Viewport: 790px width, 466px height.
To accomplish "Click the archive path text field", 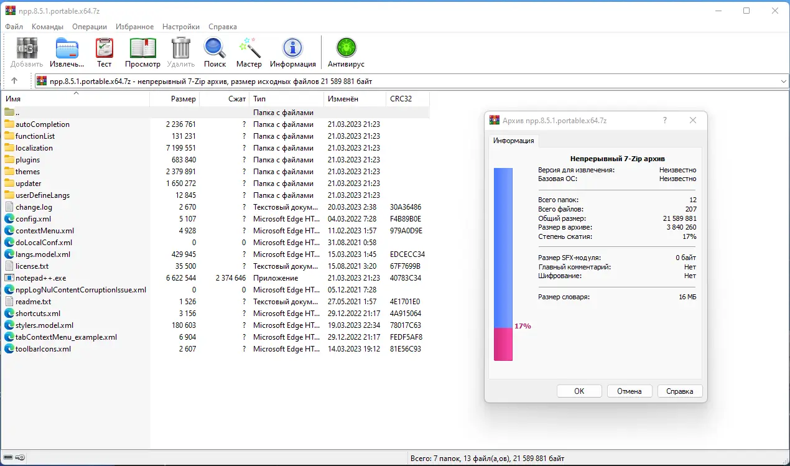I will 406,81.
